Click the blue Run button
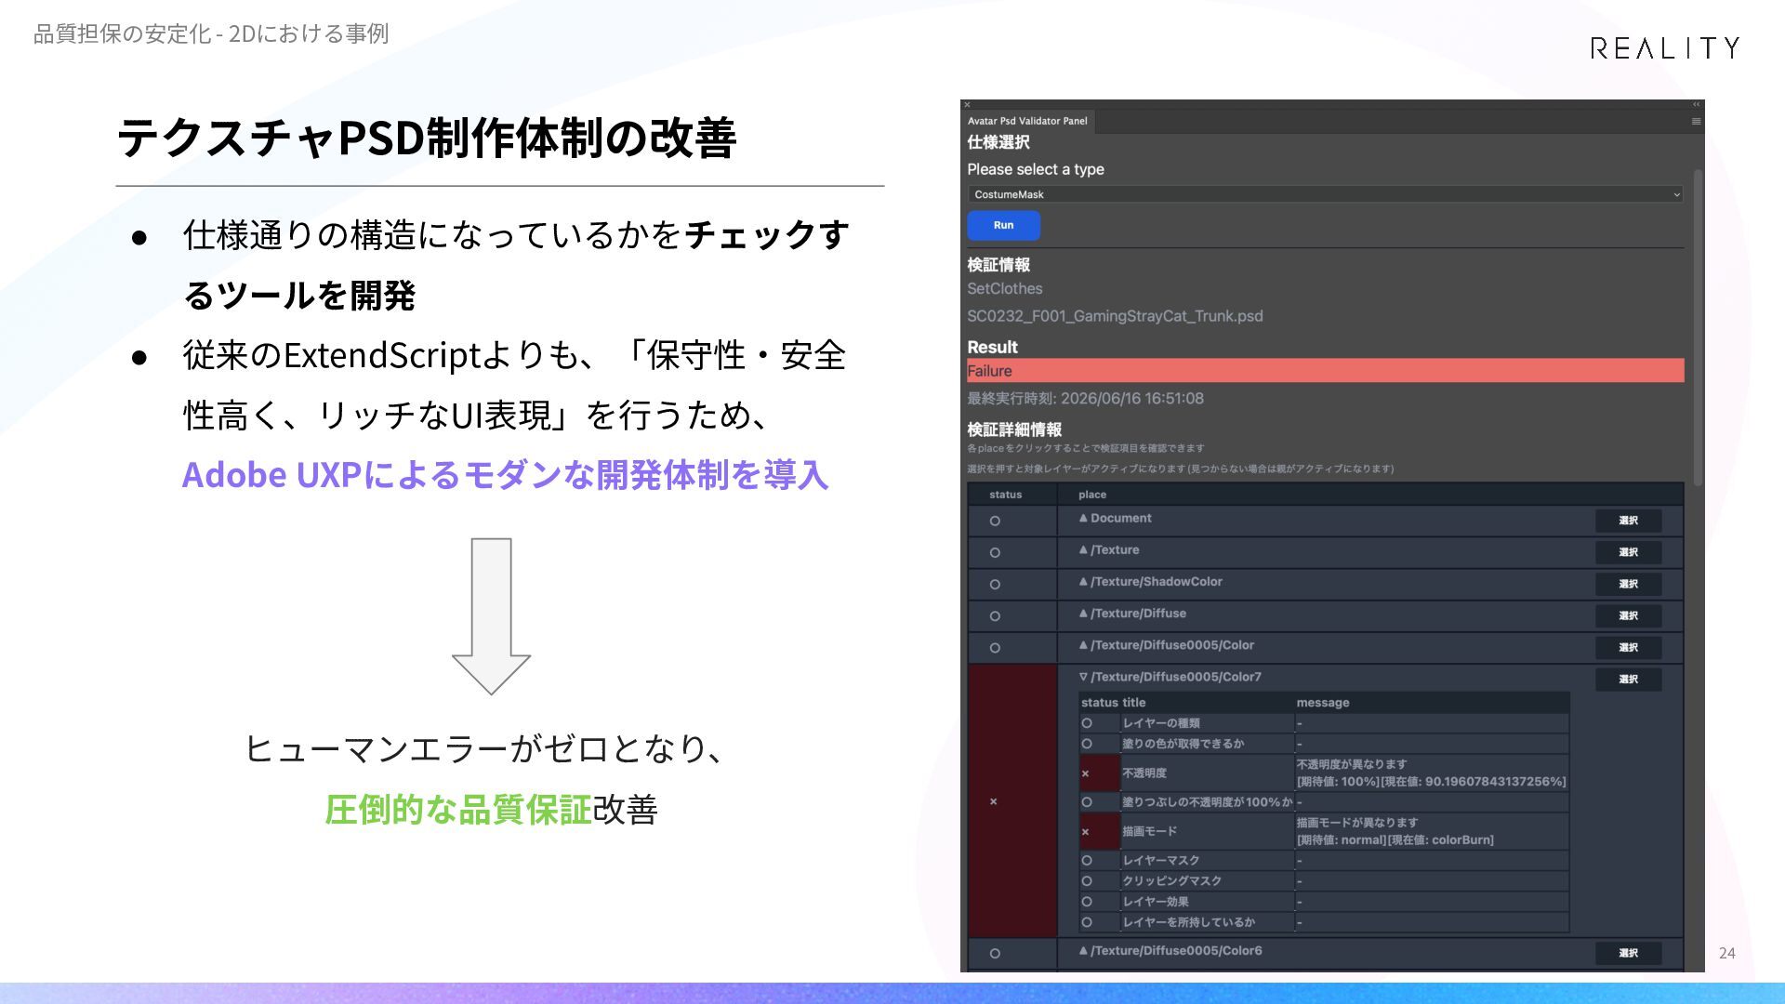This screenshot has width=1785, height=1004. point(1003,225)
